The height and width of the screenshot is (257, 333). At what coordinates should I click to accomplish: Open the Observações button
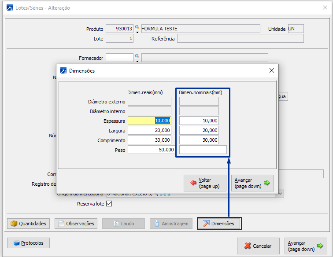pos(76,224)
